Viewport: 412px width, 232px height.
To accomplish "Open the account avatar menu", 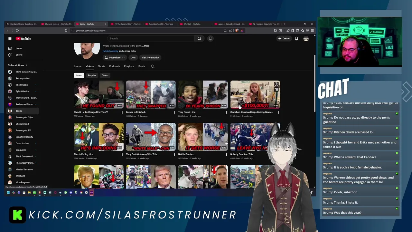I will pos(306,38).
